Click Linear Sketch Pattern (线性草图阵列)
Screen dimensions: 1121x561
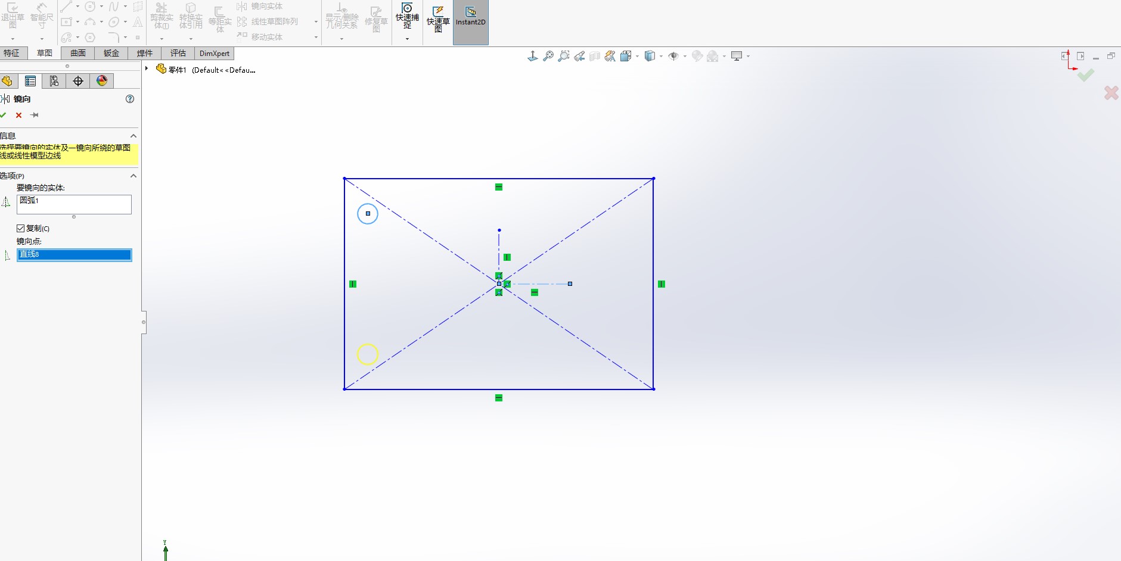[x=268, y=21]
